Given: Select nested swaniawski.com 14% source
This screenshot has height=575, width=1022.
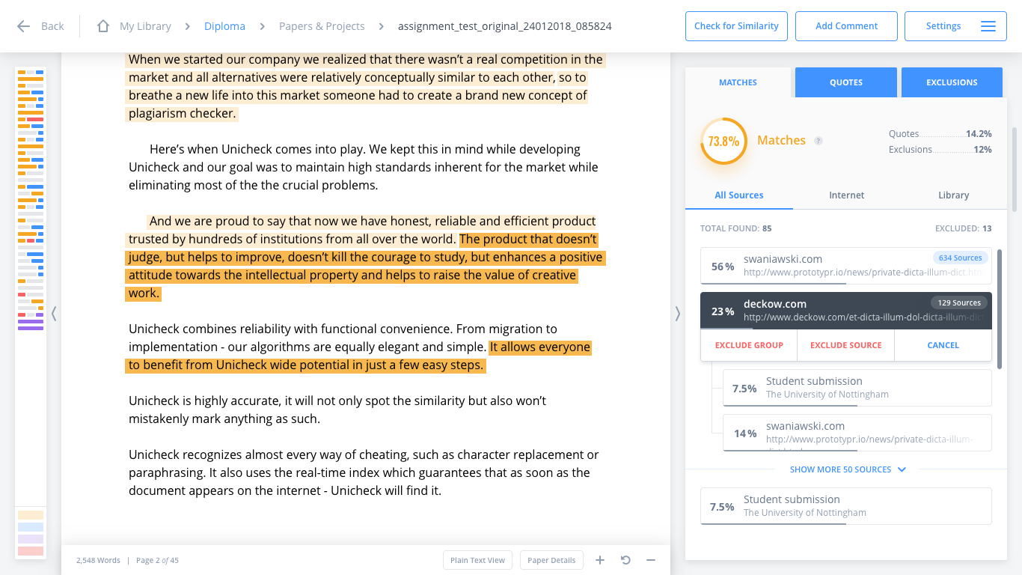Looking at the screenshot, I should [857, 433].
